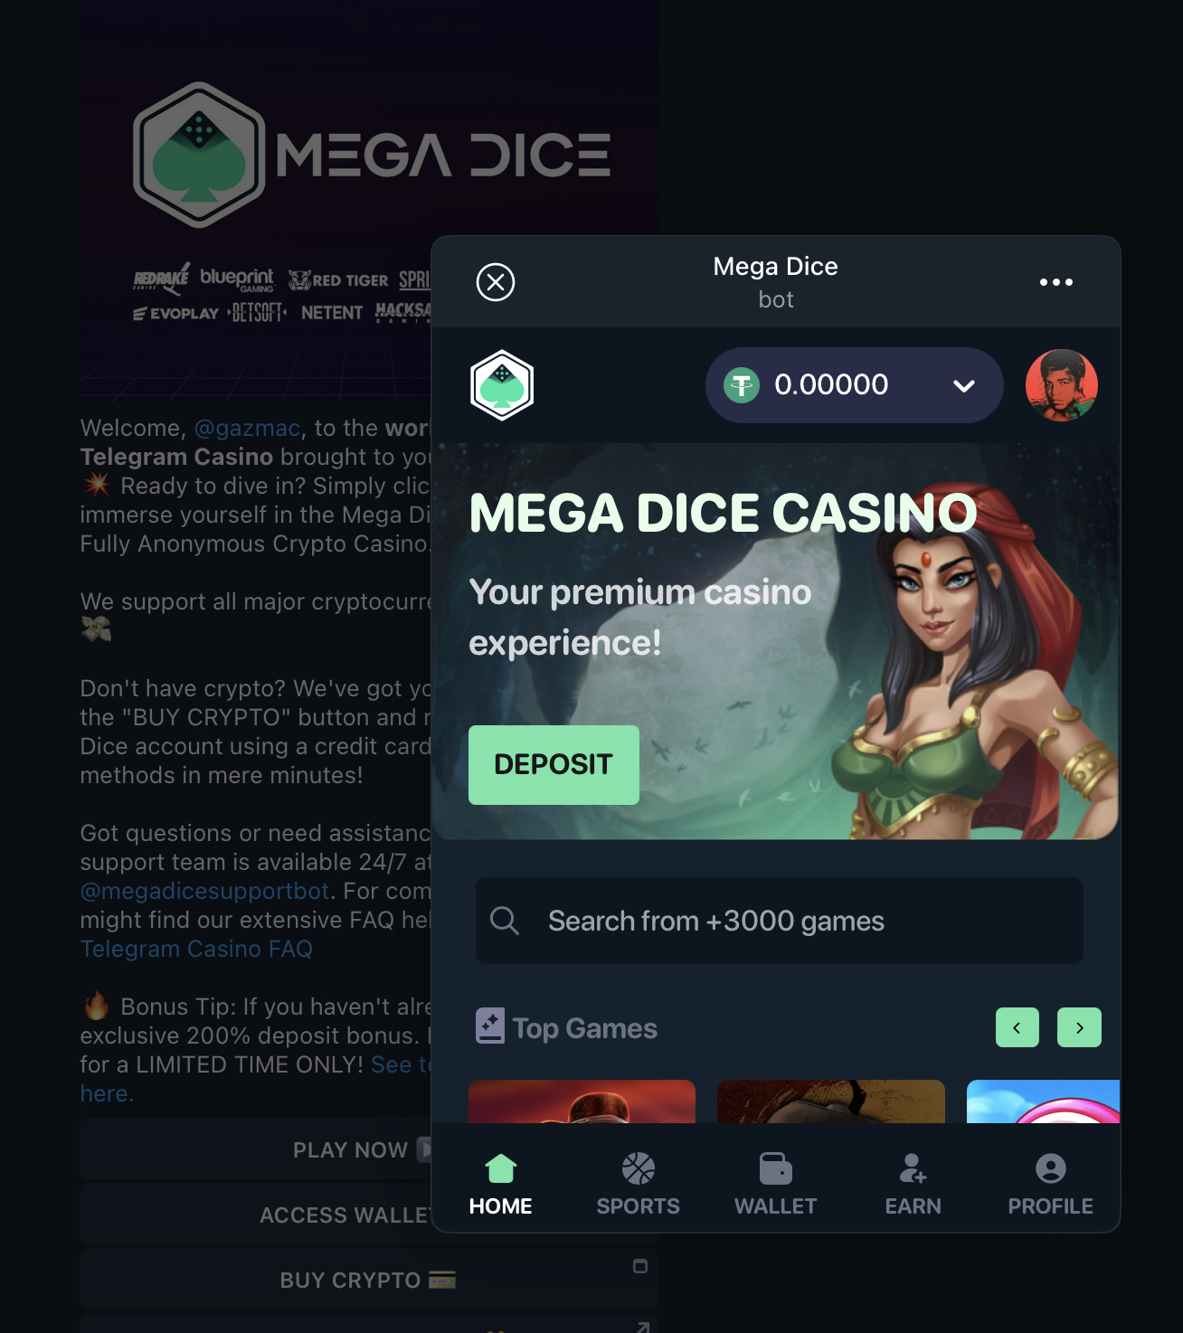Switch to the HOME tab
Viewport: 1183px width, 1333px height.
pyautogui.click(x=501, y=1185)
